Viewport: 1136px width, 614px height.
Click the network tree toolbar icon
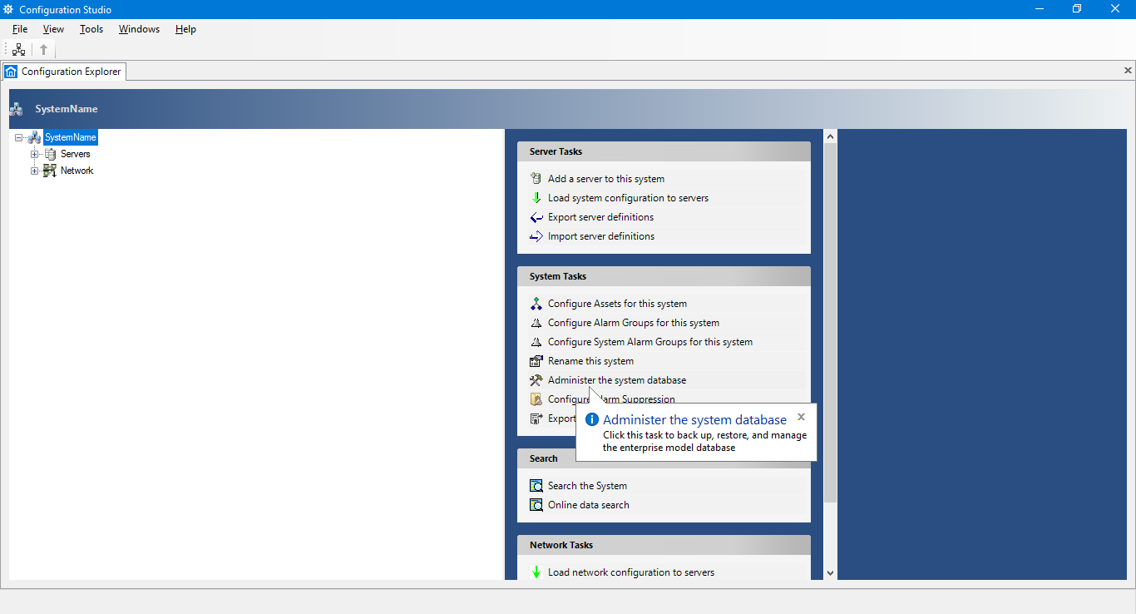(x=19, y=49)
